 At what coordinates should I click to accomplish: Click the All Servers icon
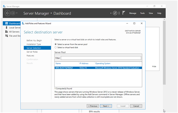tap(7, 32)
